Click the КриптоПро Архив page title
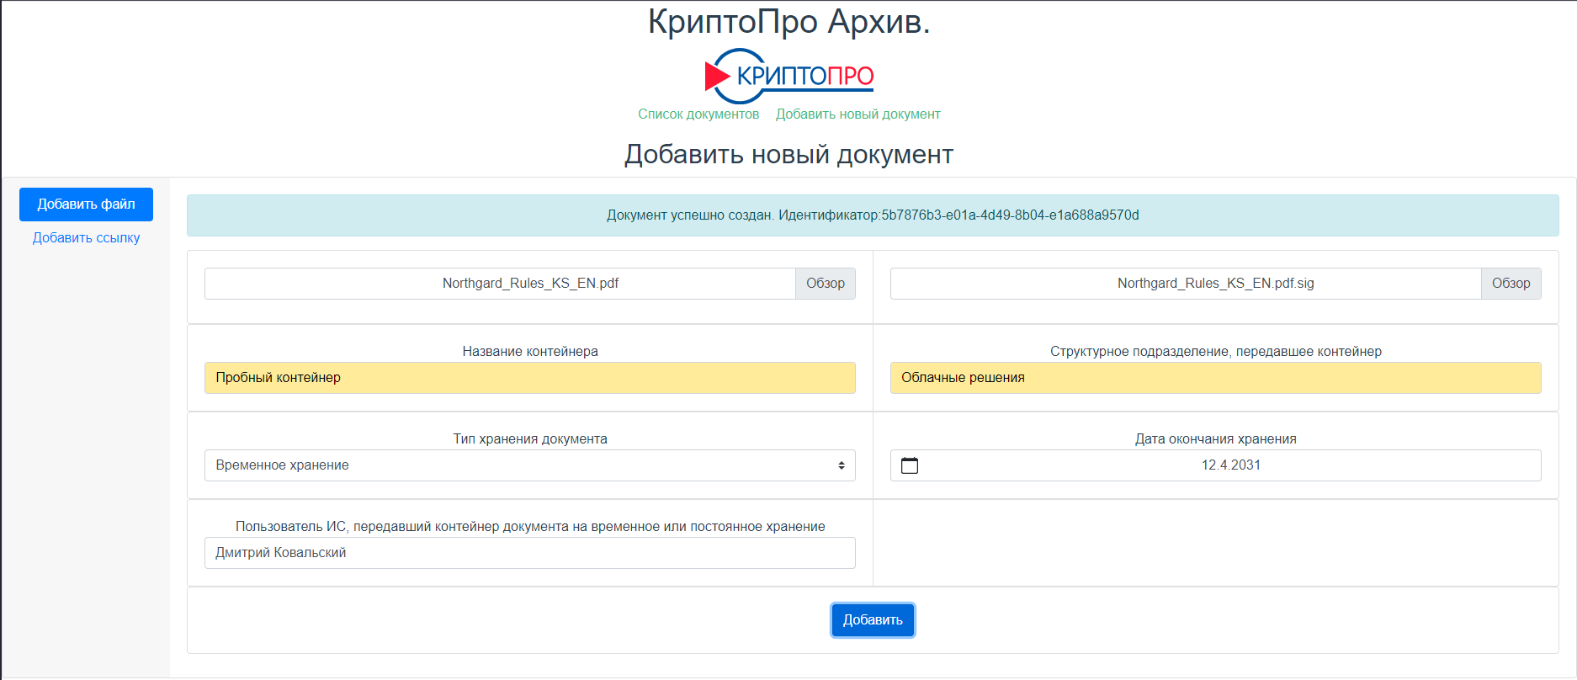Image resolution: width=1577 pixels, height=680 pixels. tap(788, 22)
